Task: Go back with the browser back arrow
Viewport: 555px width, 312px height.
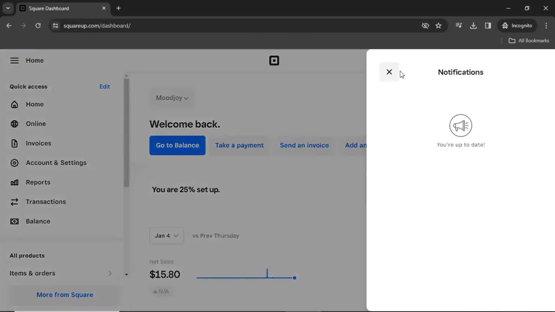Action: click(x=9, y=26)
